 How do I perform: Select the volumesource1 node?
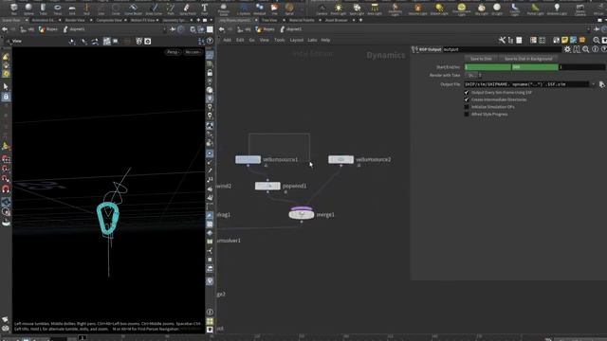coord(248,159)
